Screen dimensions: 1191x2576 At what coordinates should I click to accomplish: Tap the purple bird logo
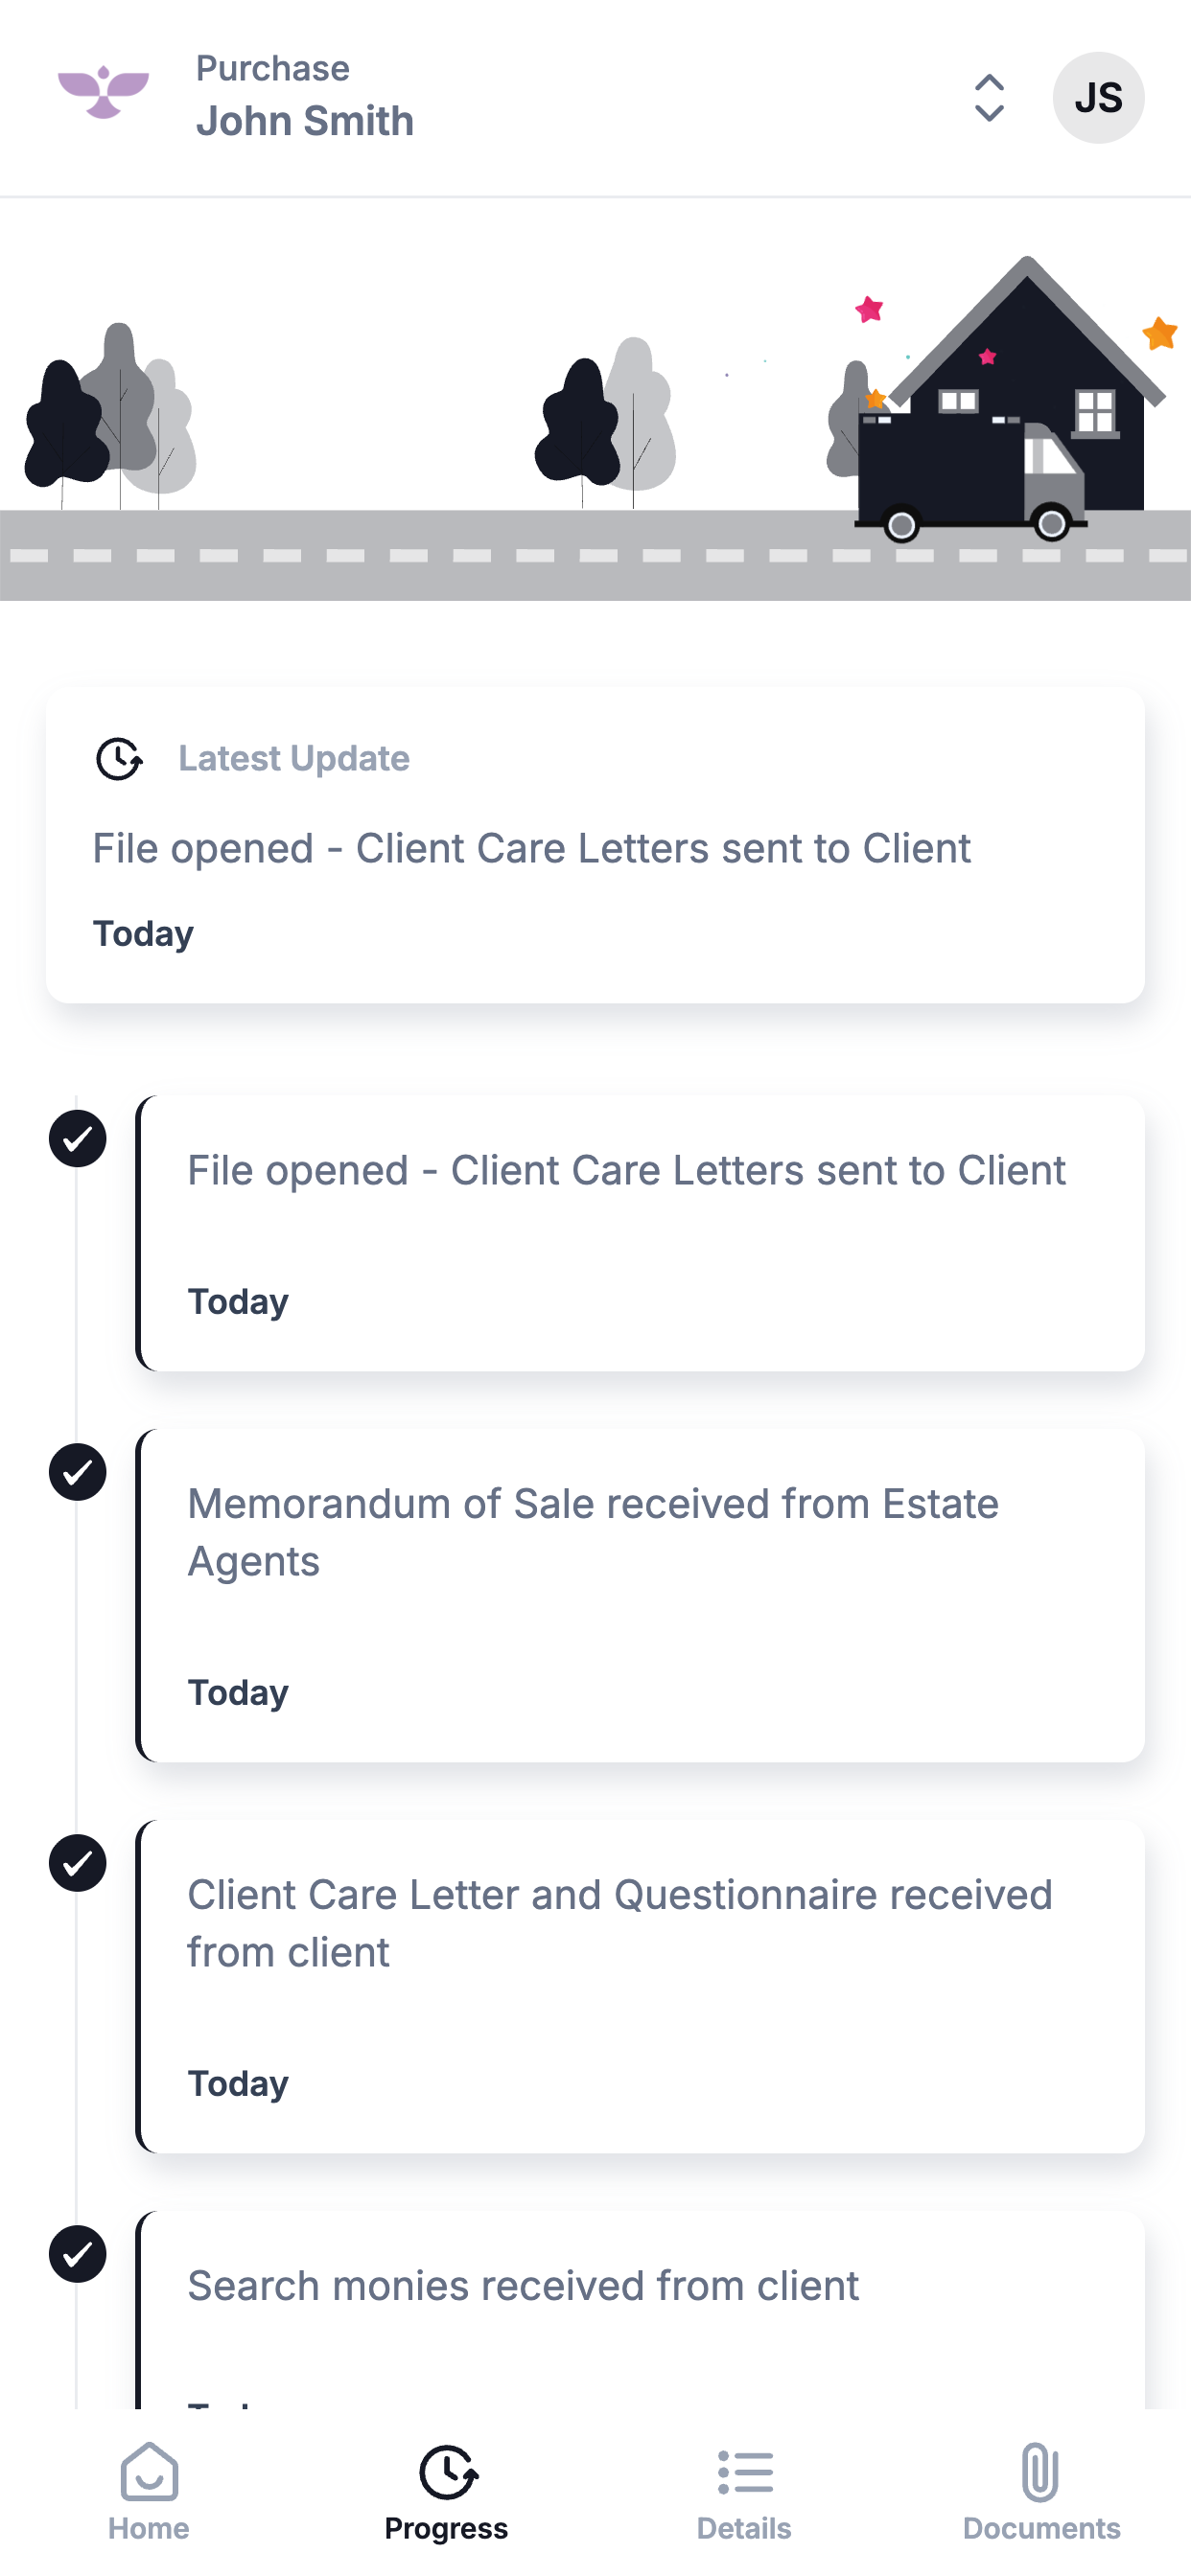[x=104, y=94]
